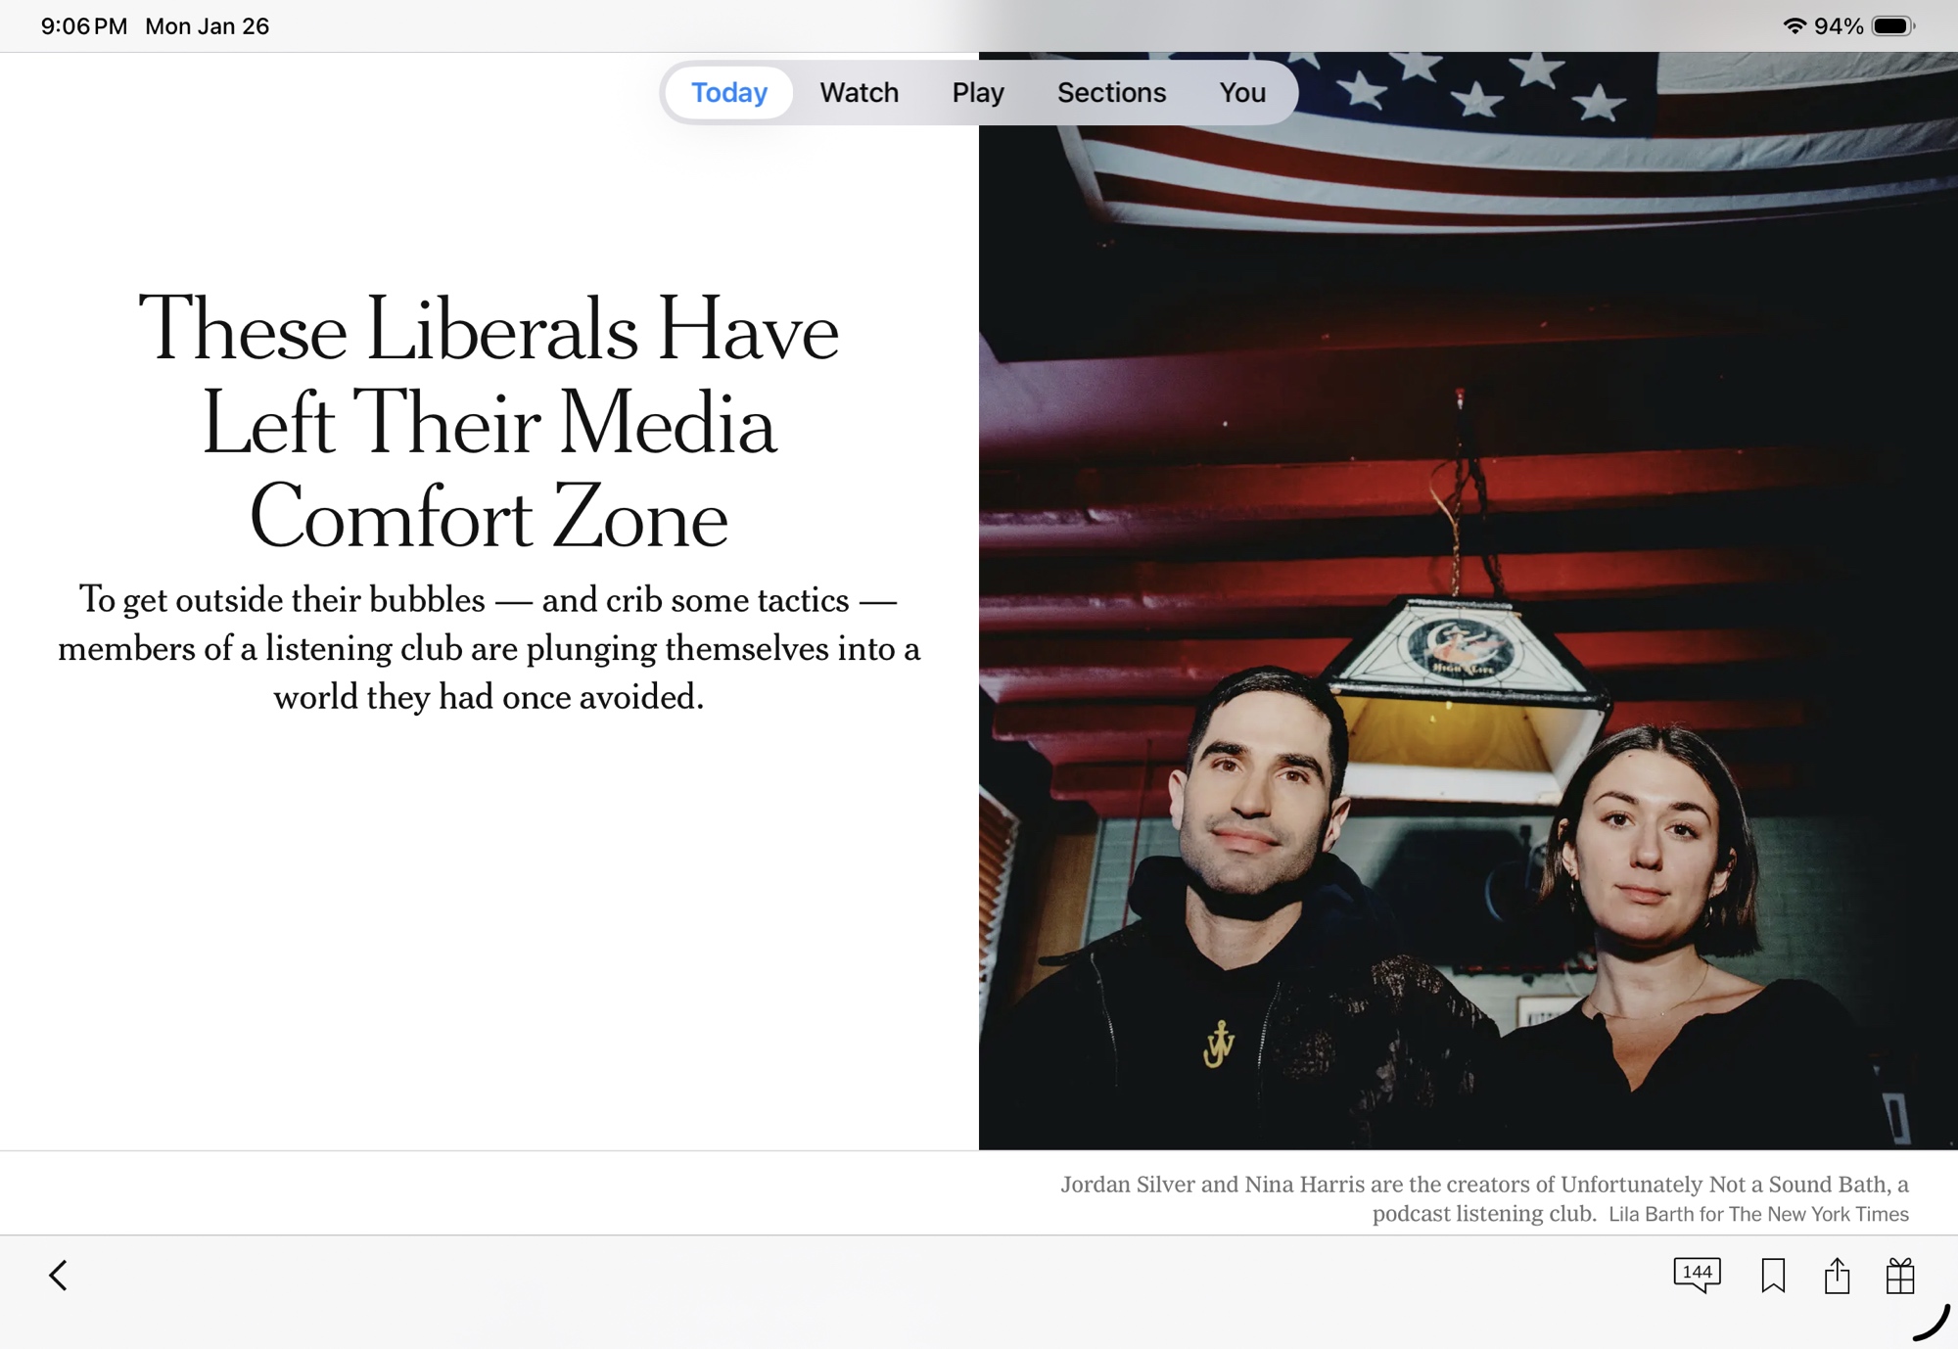The width and height of the screenshot is (1958, 1349).
Task: Tap the photo caption text
Action: click(x=1484, y=1186)
